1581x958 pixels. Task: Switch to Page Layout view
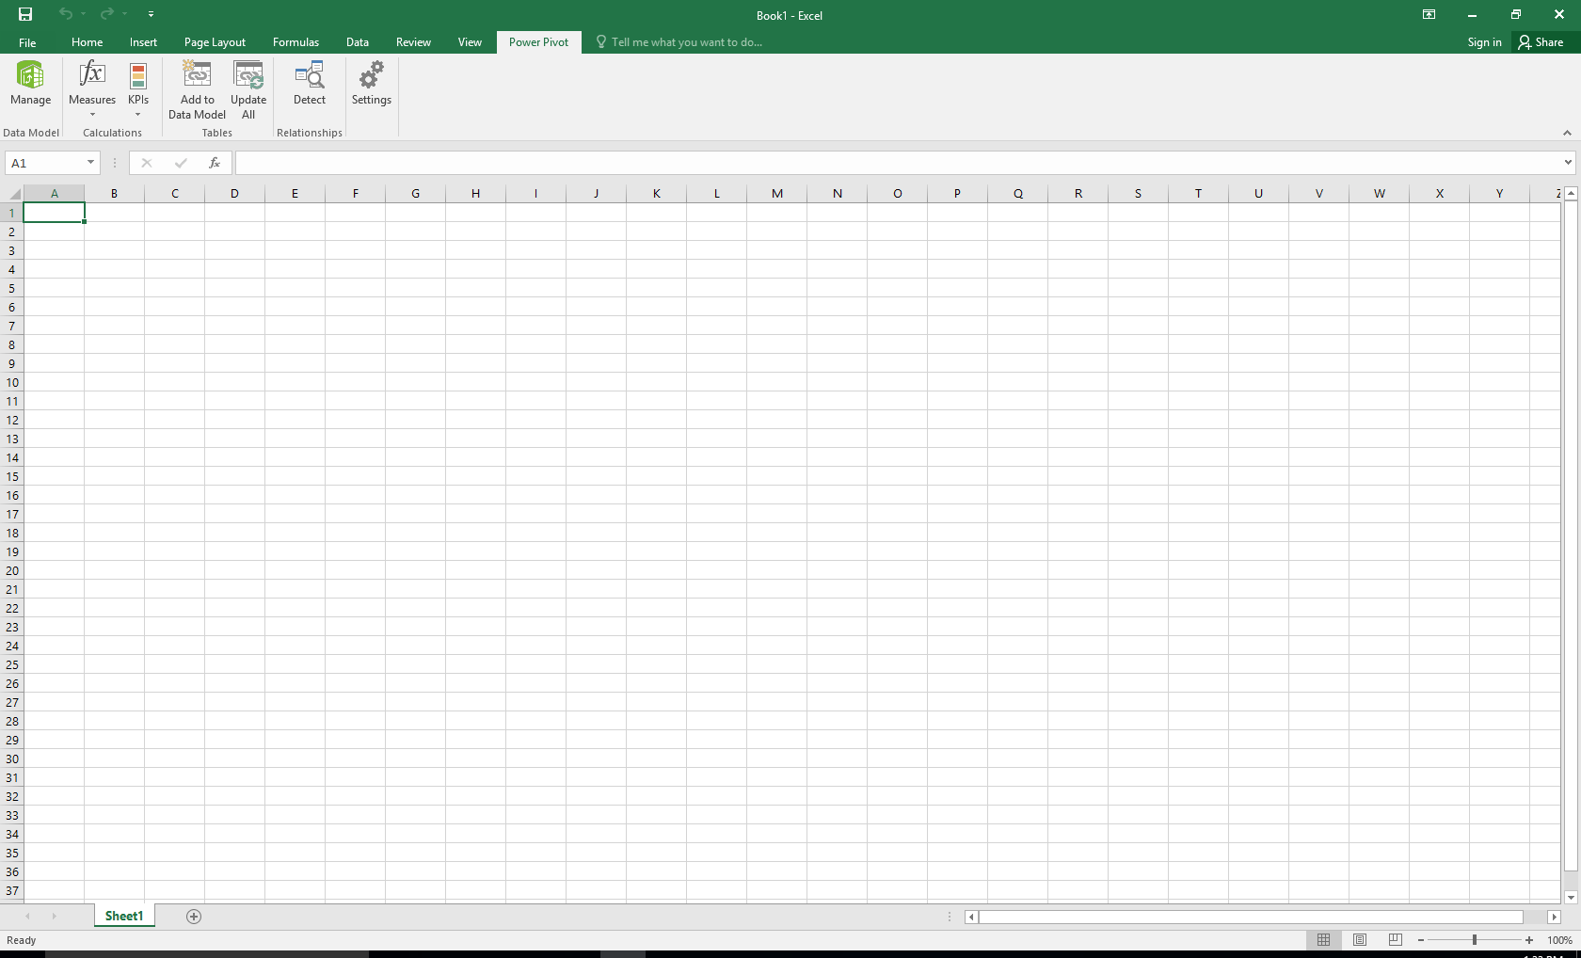click(1360, 939)
